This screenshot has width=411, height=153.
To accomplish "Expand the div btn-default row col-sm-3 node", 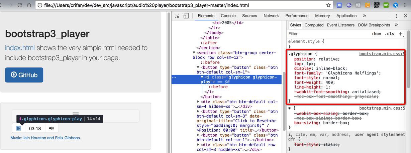I will pos(198,145).
